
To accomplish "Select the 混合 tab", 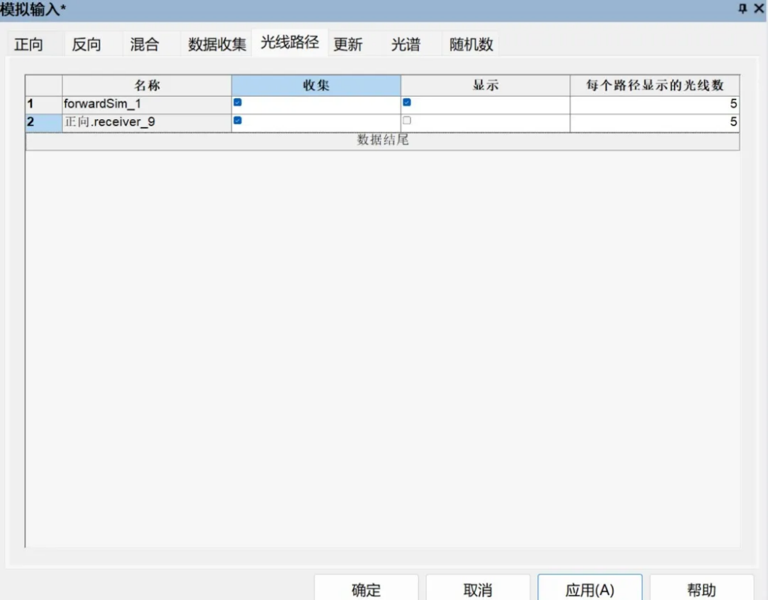I will (x=144, y=44).
